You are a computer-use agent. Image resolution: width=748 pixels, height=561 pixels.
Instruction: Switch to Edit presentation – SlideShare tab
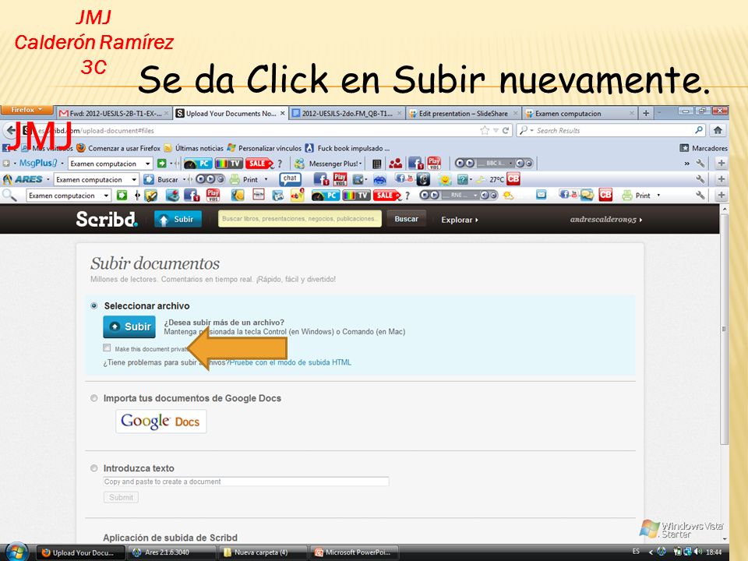click(463, 114)
